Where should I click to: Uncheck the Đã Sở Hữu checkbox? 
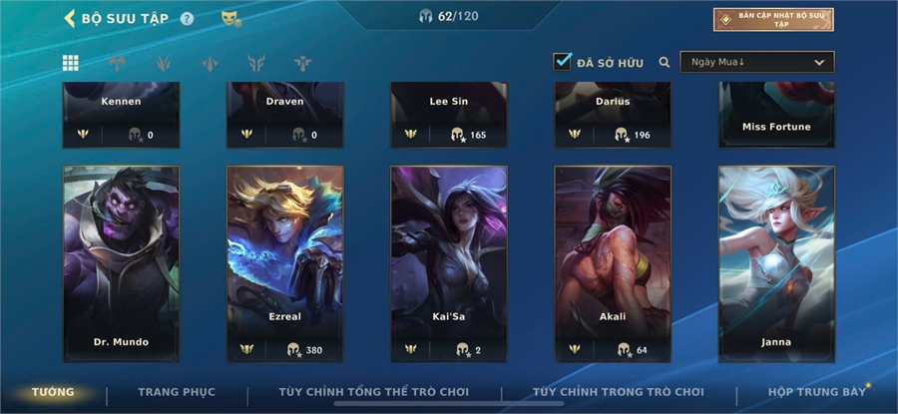(x=563, y=62)
